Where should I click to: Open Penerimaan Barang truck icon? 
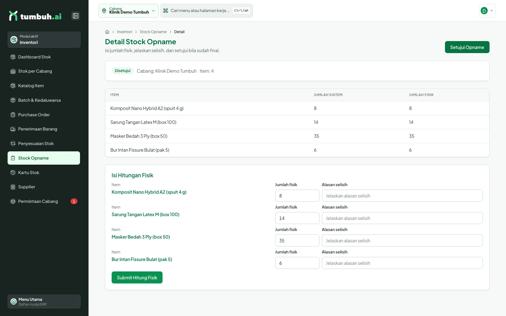click(13, 129)
